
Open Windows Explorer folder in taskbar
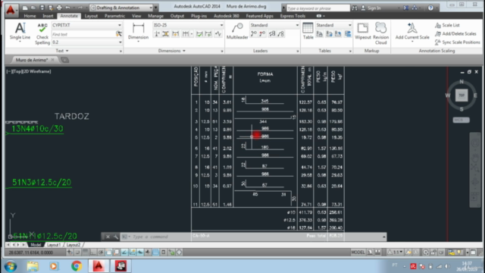tap(33, 266)
